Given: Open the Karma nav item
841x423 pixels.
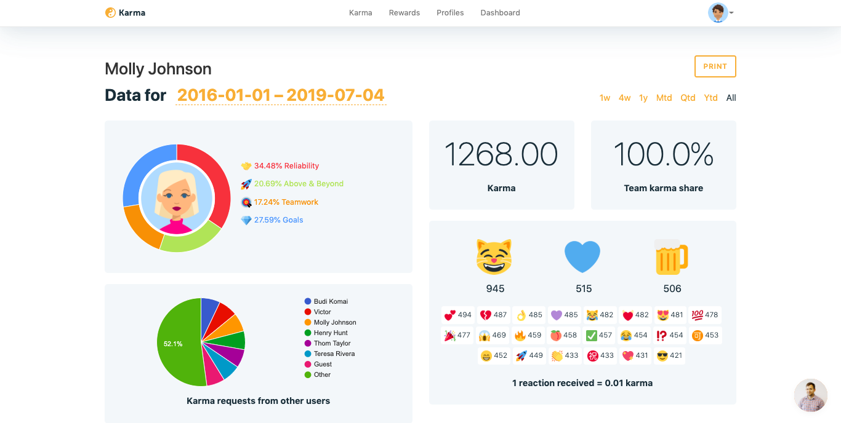Looking at the screenshot, I should [x=361, y=12].
